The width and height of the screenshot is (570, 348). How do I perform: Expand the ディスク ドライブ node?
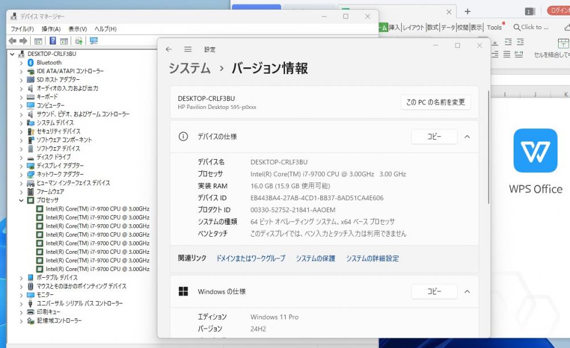point(22,157)
